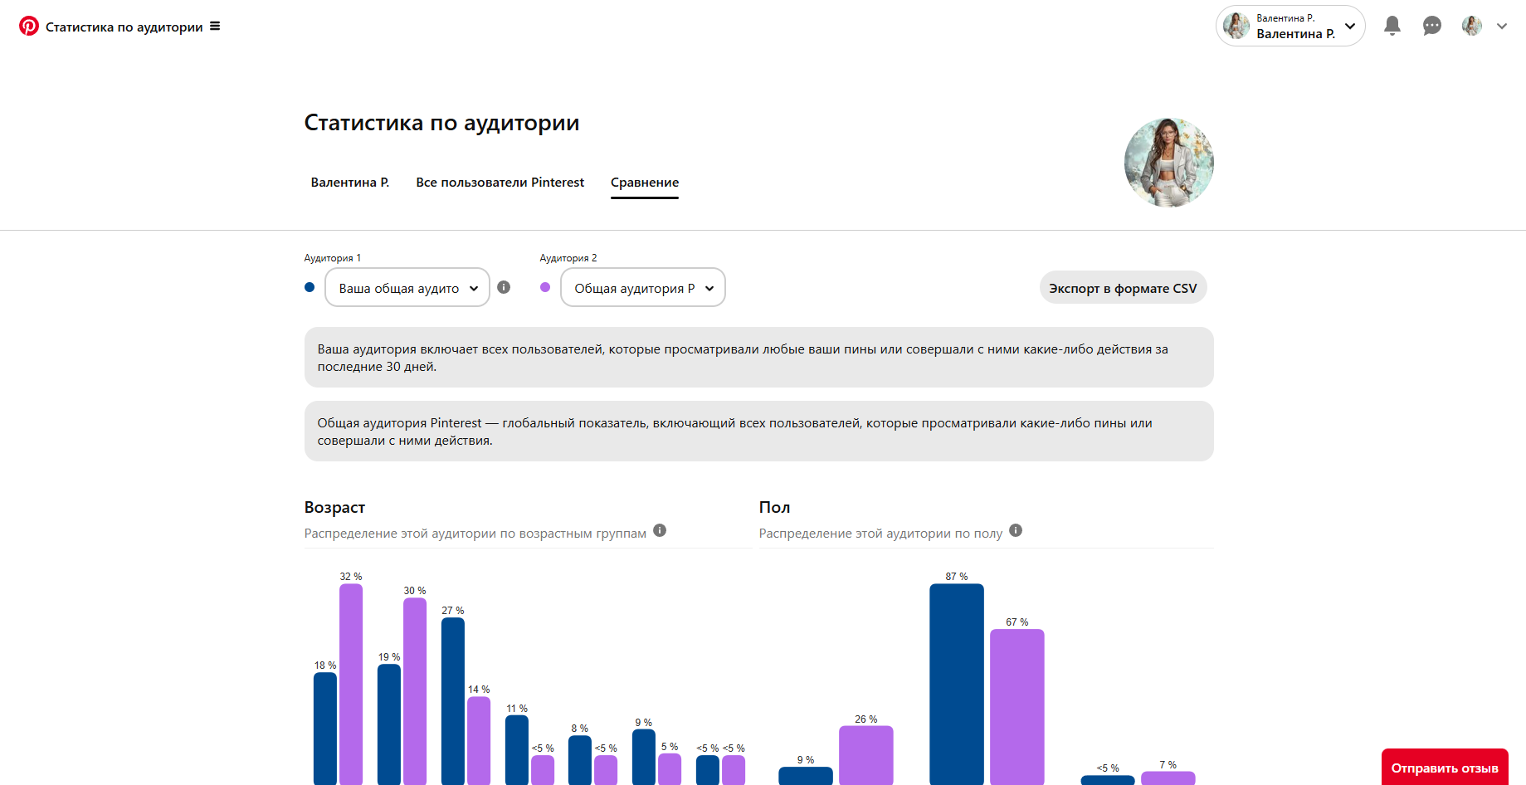Viewport: 1526px width, 785px height.
Task: Click the purple dot for Аудитория 2
Action: tap(545, 287)
